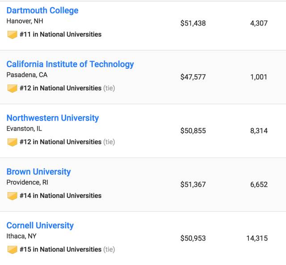Click the badge icon beside Brown's #14 ranking
Image resolution: width=286 pixels, height=265 pixels.
[12, 195]
